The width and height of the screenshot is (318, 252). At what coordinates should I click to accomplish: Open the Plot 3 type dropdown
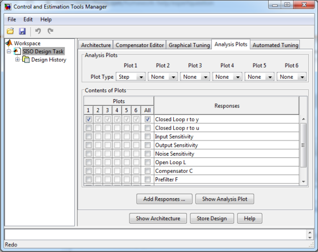pyautogui.click(x=195, y=77)
